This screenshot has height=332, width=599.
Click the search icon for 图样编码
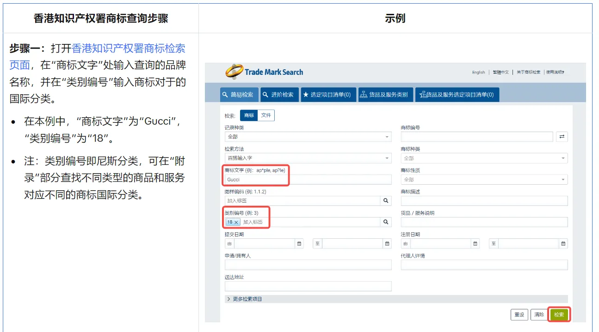tap(386, 201)
